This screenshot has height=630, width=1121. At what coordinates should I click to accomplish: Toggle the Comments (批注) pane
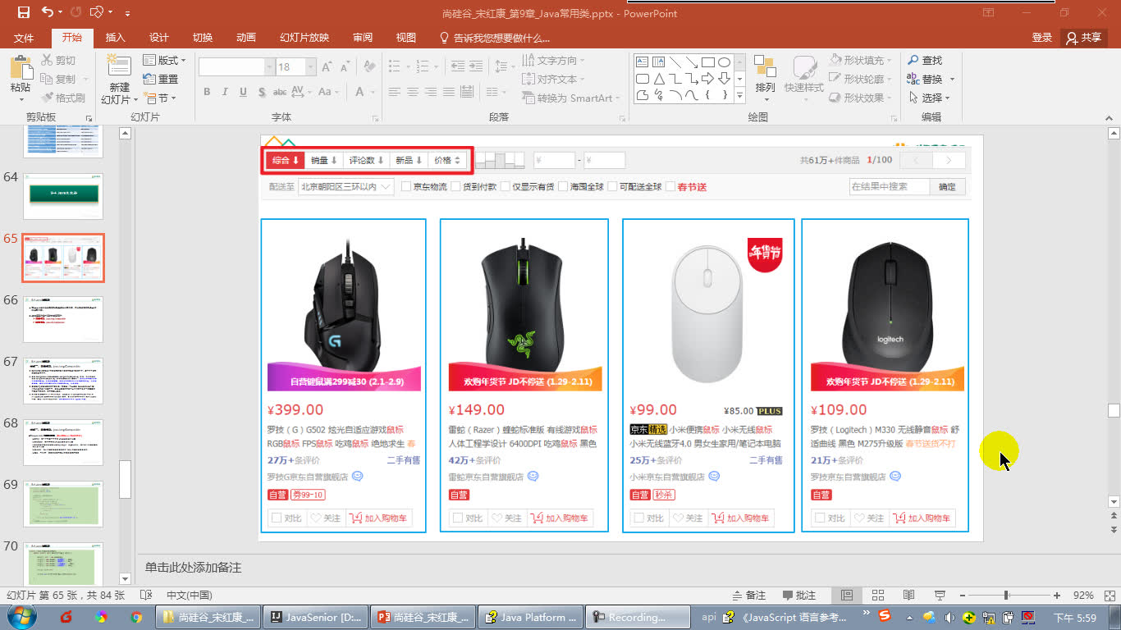click(x=798, y=596)
